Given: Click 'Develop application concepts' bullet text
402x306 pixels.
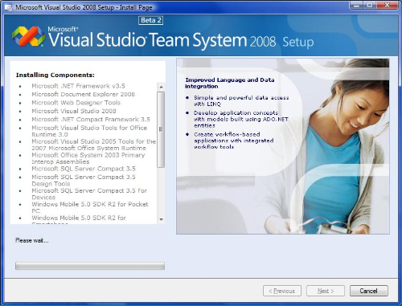Looking at the screenshot, I should pos(241,119).
